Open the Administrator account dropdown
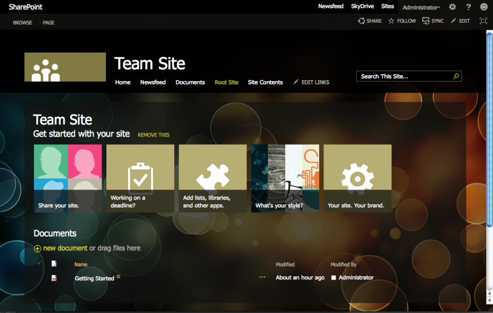Screen dimensions: 493x313 point(421,7)
